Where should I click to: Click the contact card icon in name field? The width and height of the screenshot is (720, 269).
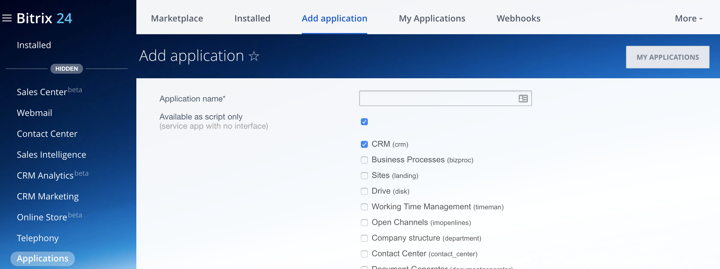(523, 99)
